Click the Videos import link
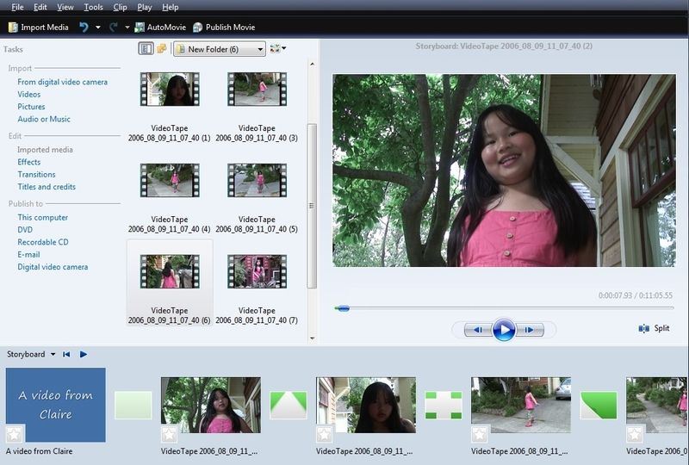Screen dimensions: 689x465 (x=29, y=94)
